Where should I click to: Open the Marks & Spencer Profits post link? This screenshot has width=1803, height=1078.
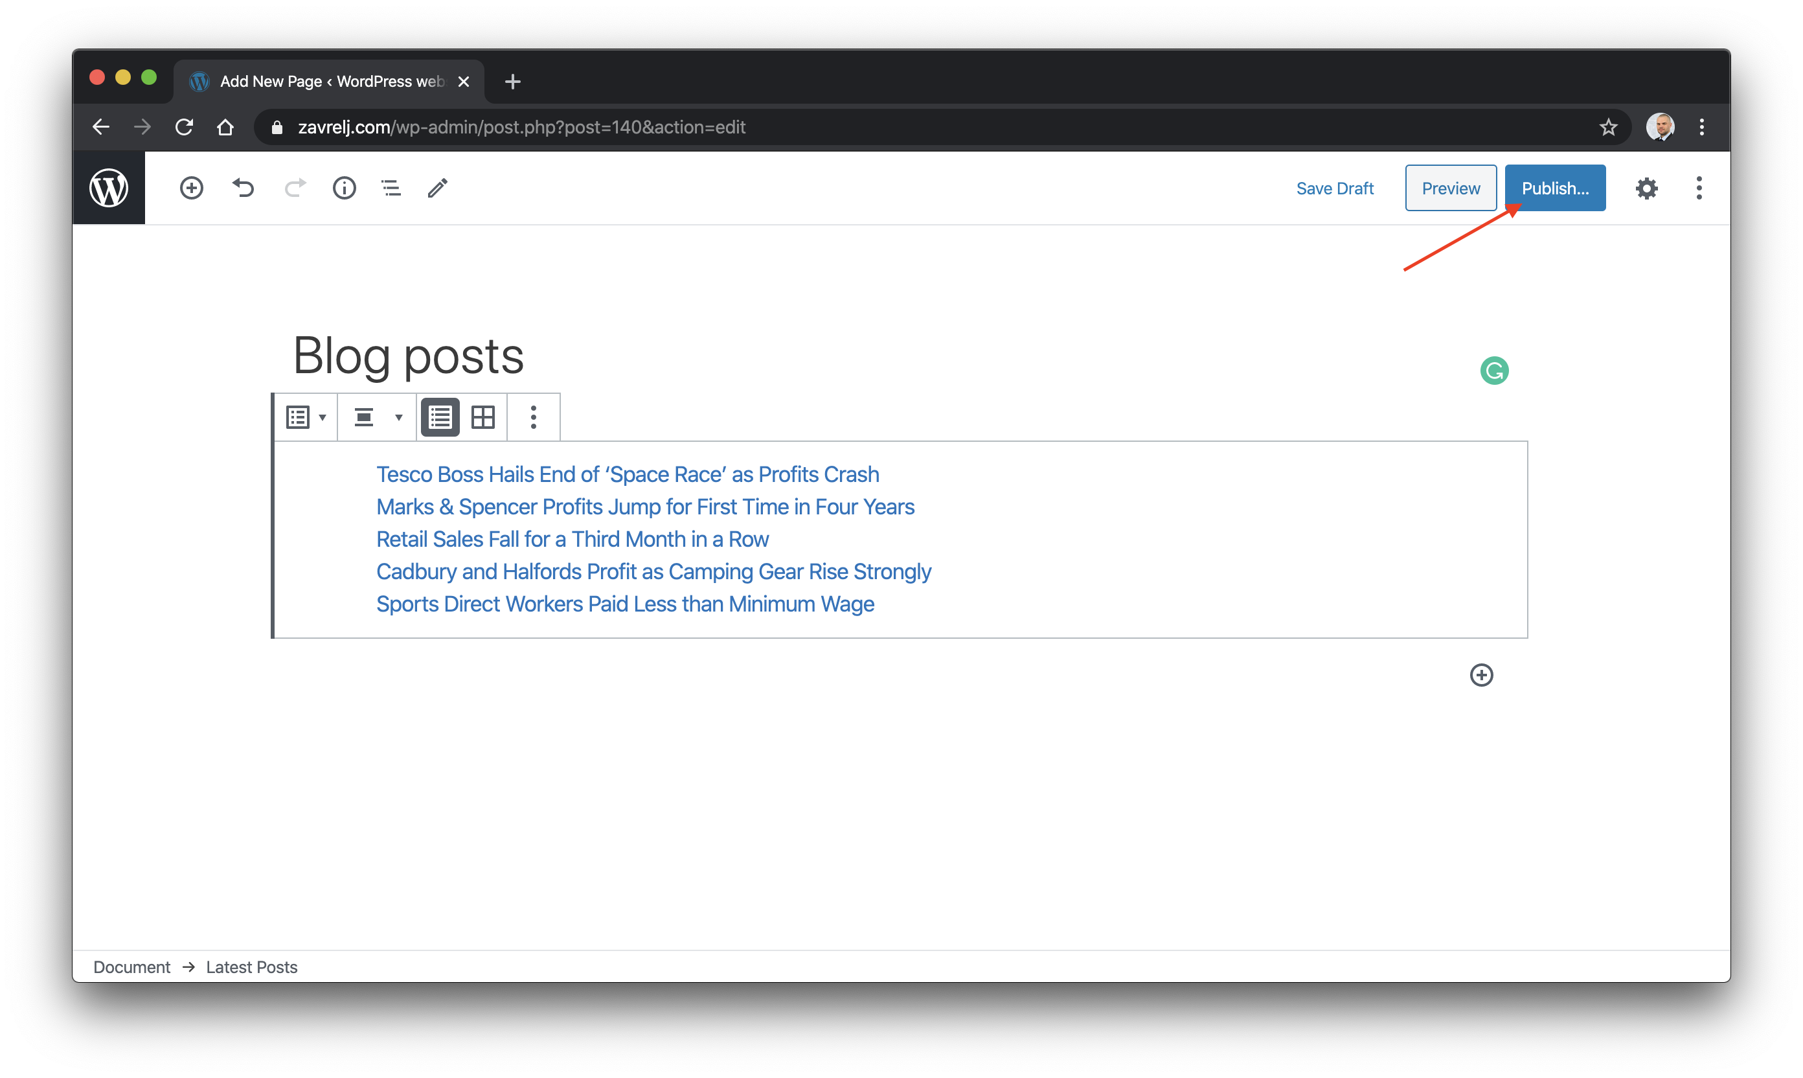(645, 507)
